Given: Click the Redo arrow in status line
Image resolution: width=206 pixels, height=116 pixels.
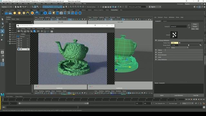Looking at the screenshot, I should click(25, 7).
